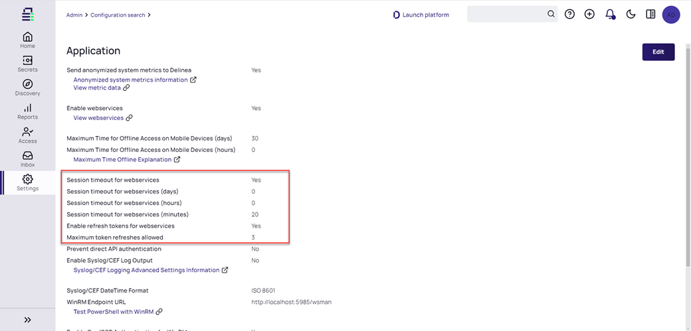Click the plus create icon in header
This screenshot has height=331, width=691.
pos(589,15)
